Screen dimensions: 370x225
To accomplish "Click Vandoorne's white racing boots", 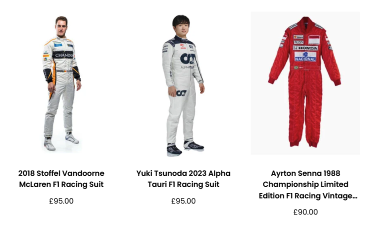I will (61, 142).
